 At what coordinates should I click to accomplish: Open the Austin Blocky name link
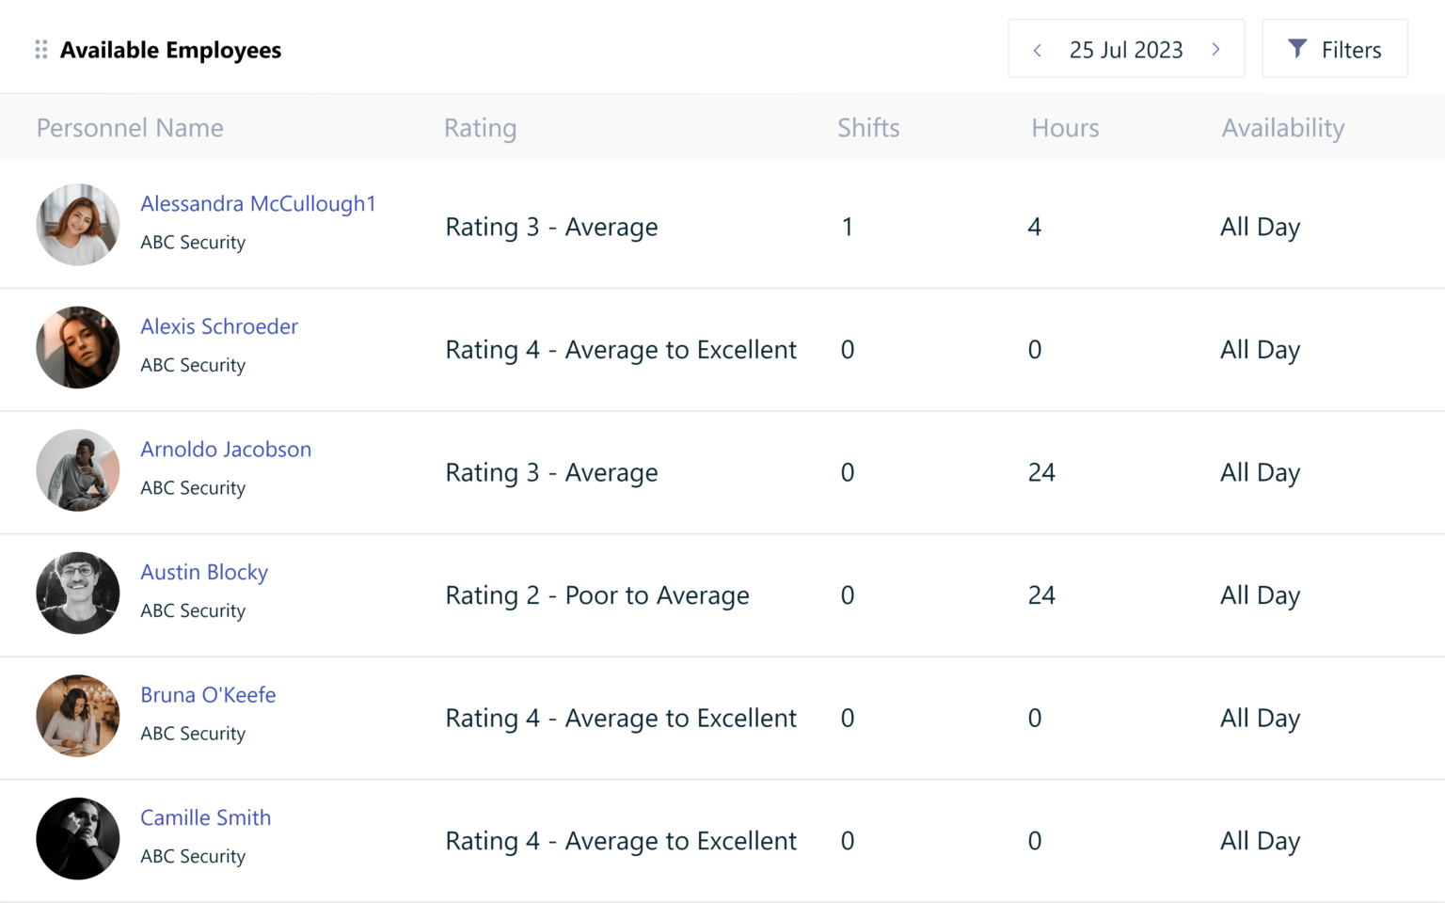coord(204,572)
